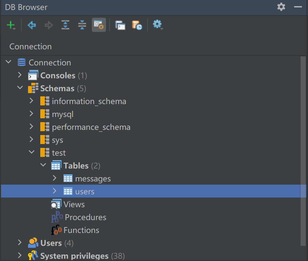Viewport: 308px width, 261px height.
Task: Click the back navigation arrow
Action: [x=32, y=25]
